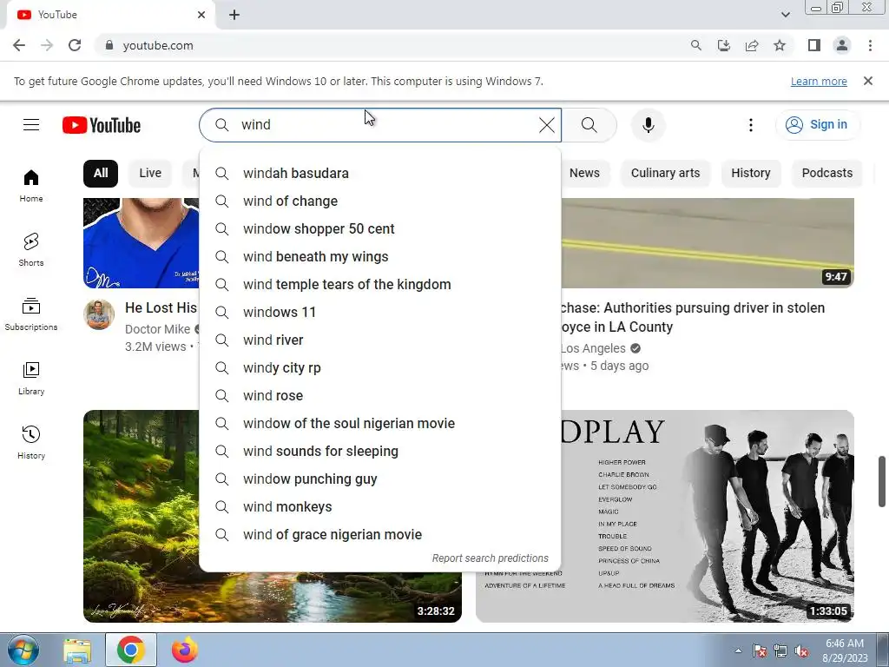Open Doctor Mike channel avatar
This screenshot has height=667, width=889.
coord(99,314)
